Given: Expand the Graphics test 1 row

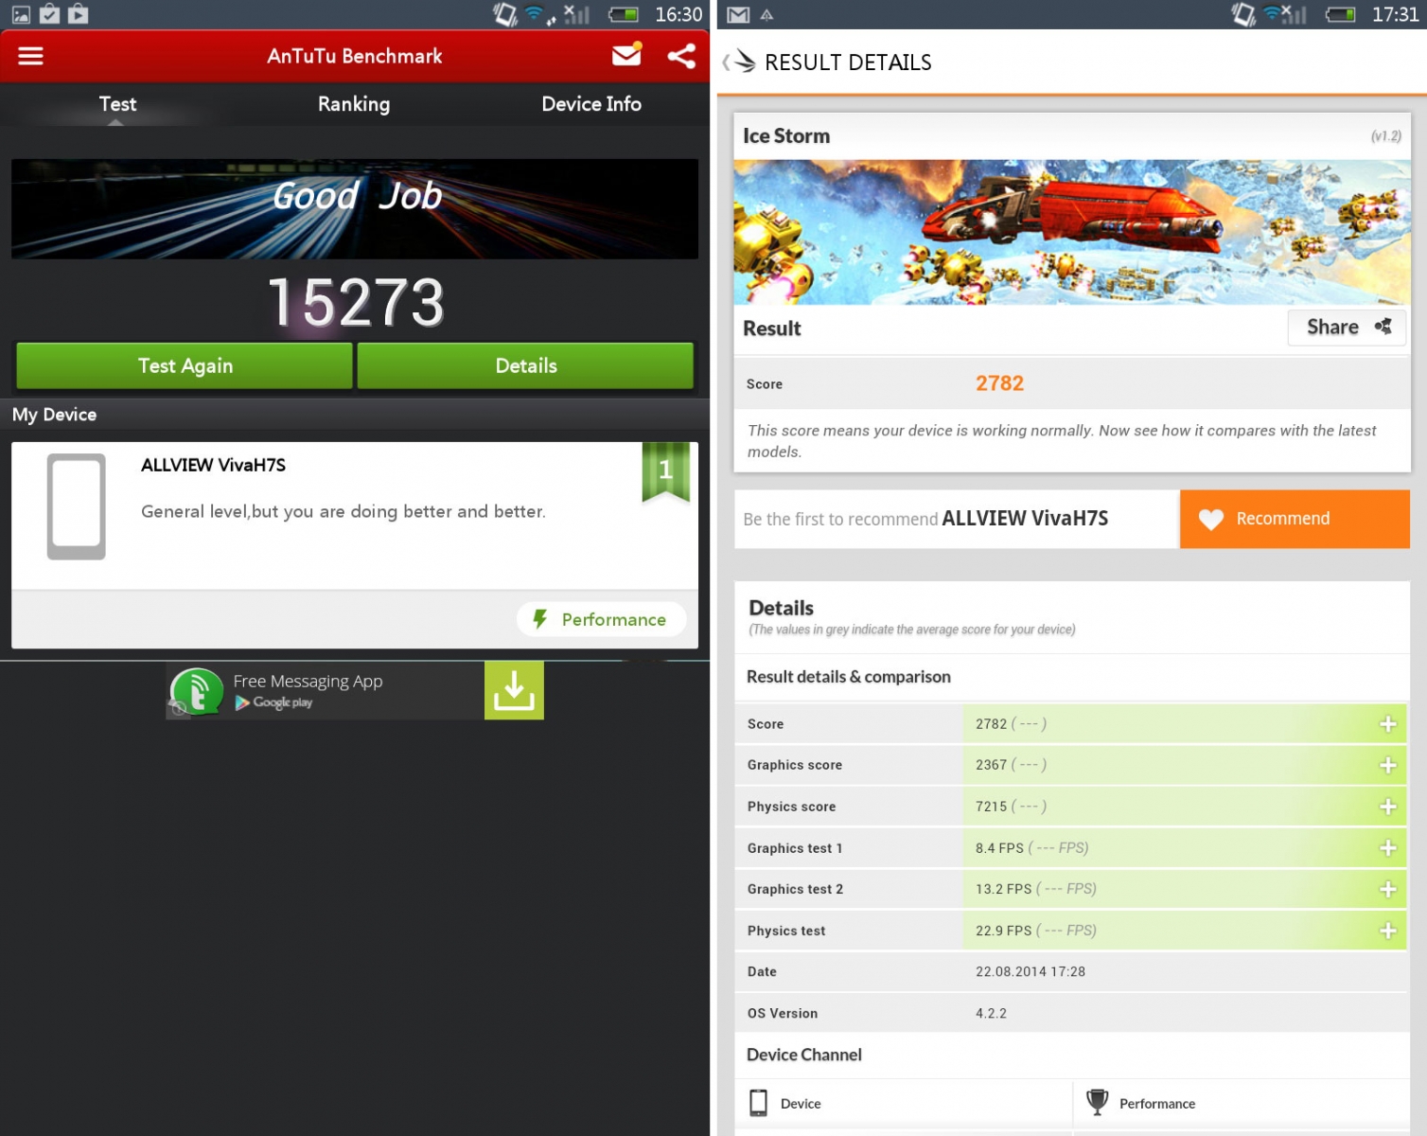Looking at the screenshot, I should pos(1387,848).
